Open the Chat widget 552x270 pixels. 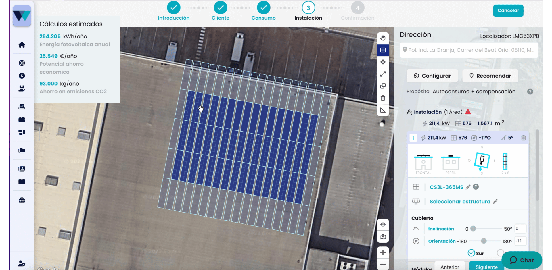point(522,260)
